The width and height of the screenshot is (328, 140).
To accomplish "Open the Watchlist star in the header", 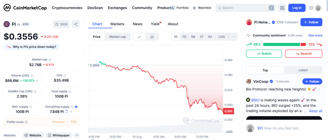I will click(194, 8).
